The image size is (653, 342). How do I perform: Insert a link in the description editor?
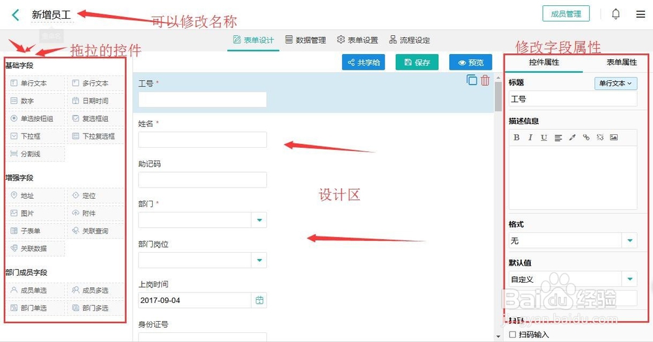point(586,137)
